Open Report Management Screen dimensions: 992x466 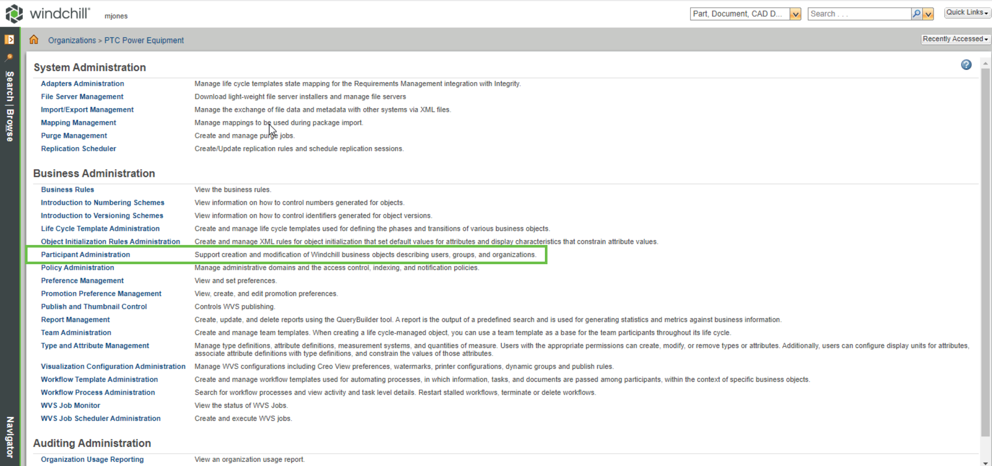pyautogui.click(x=75, y=320)
